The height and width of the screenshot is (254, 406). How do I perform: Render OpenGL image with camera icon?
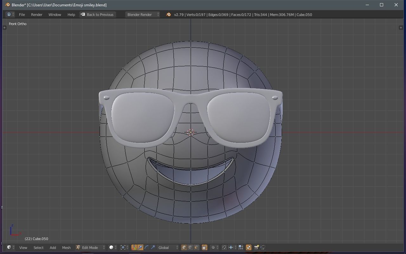point(256,247)
